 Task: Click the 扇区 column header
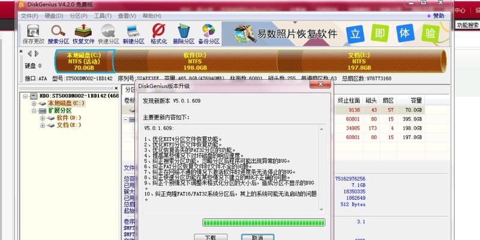tap(388, 100)
